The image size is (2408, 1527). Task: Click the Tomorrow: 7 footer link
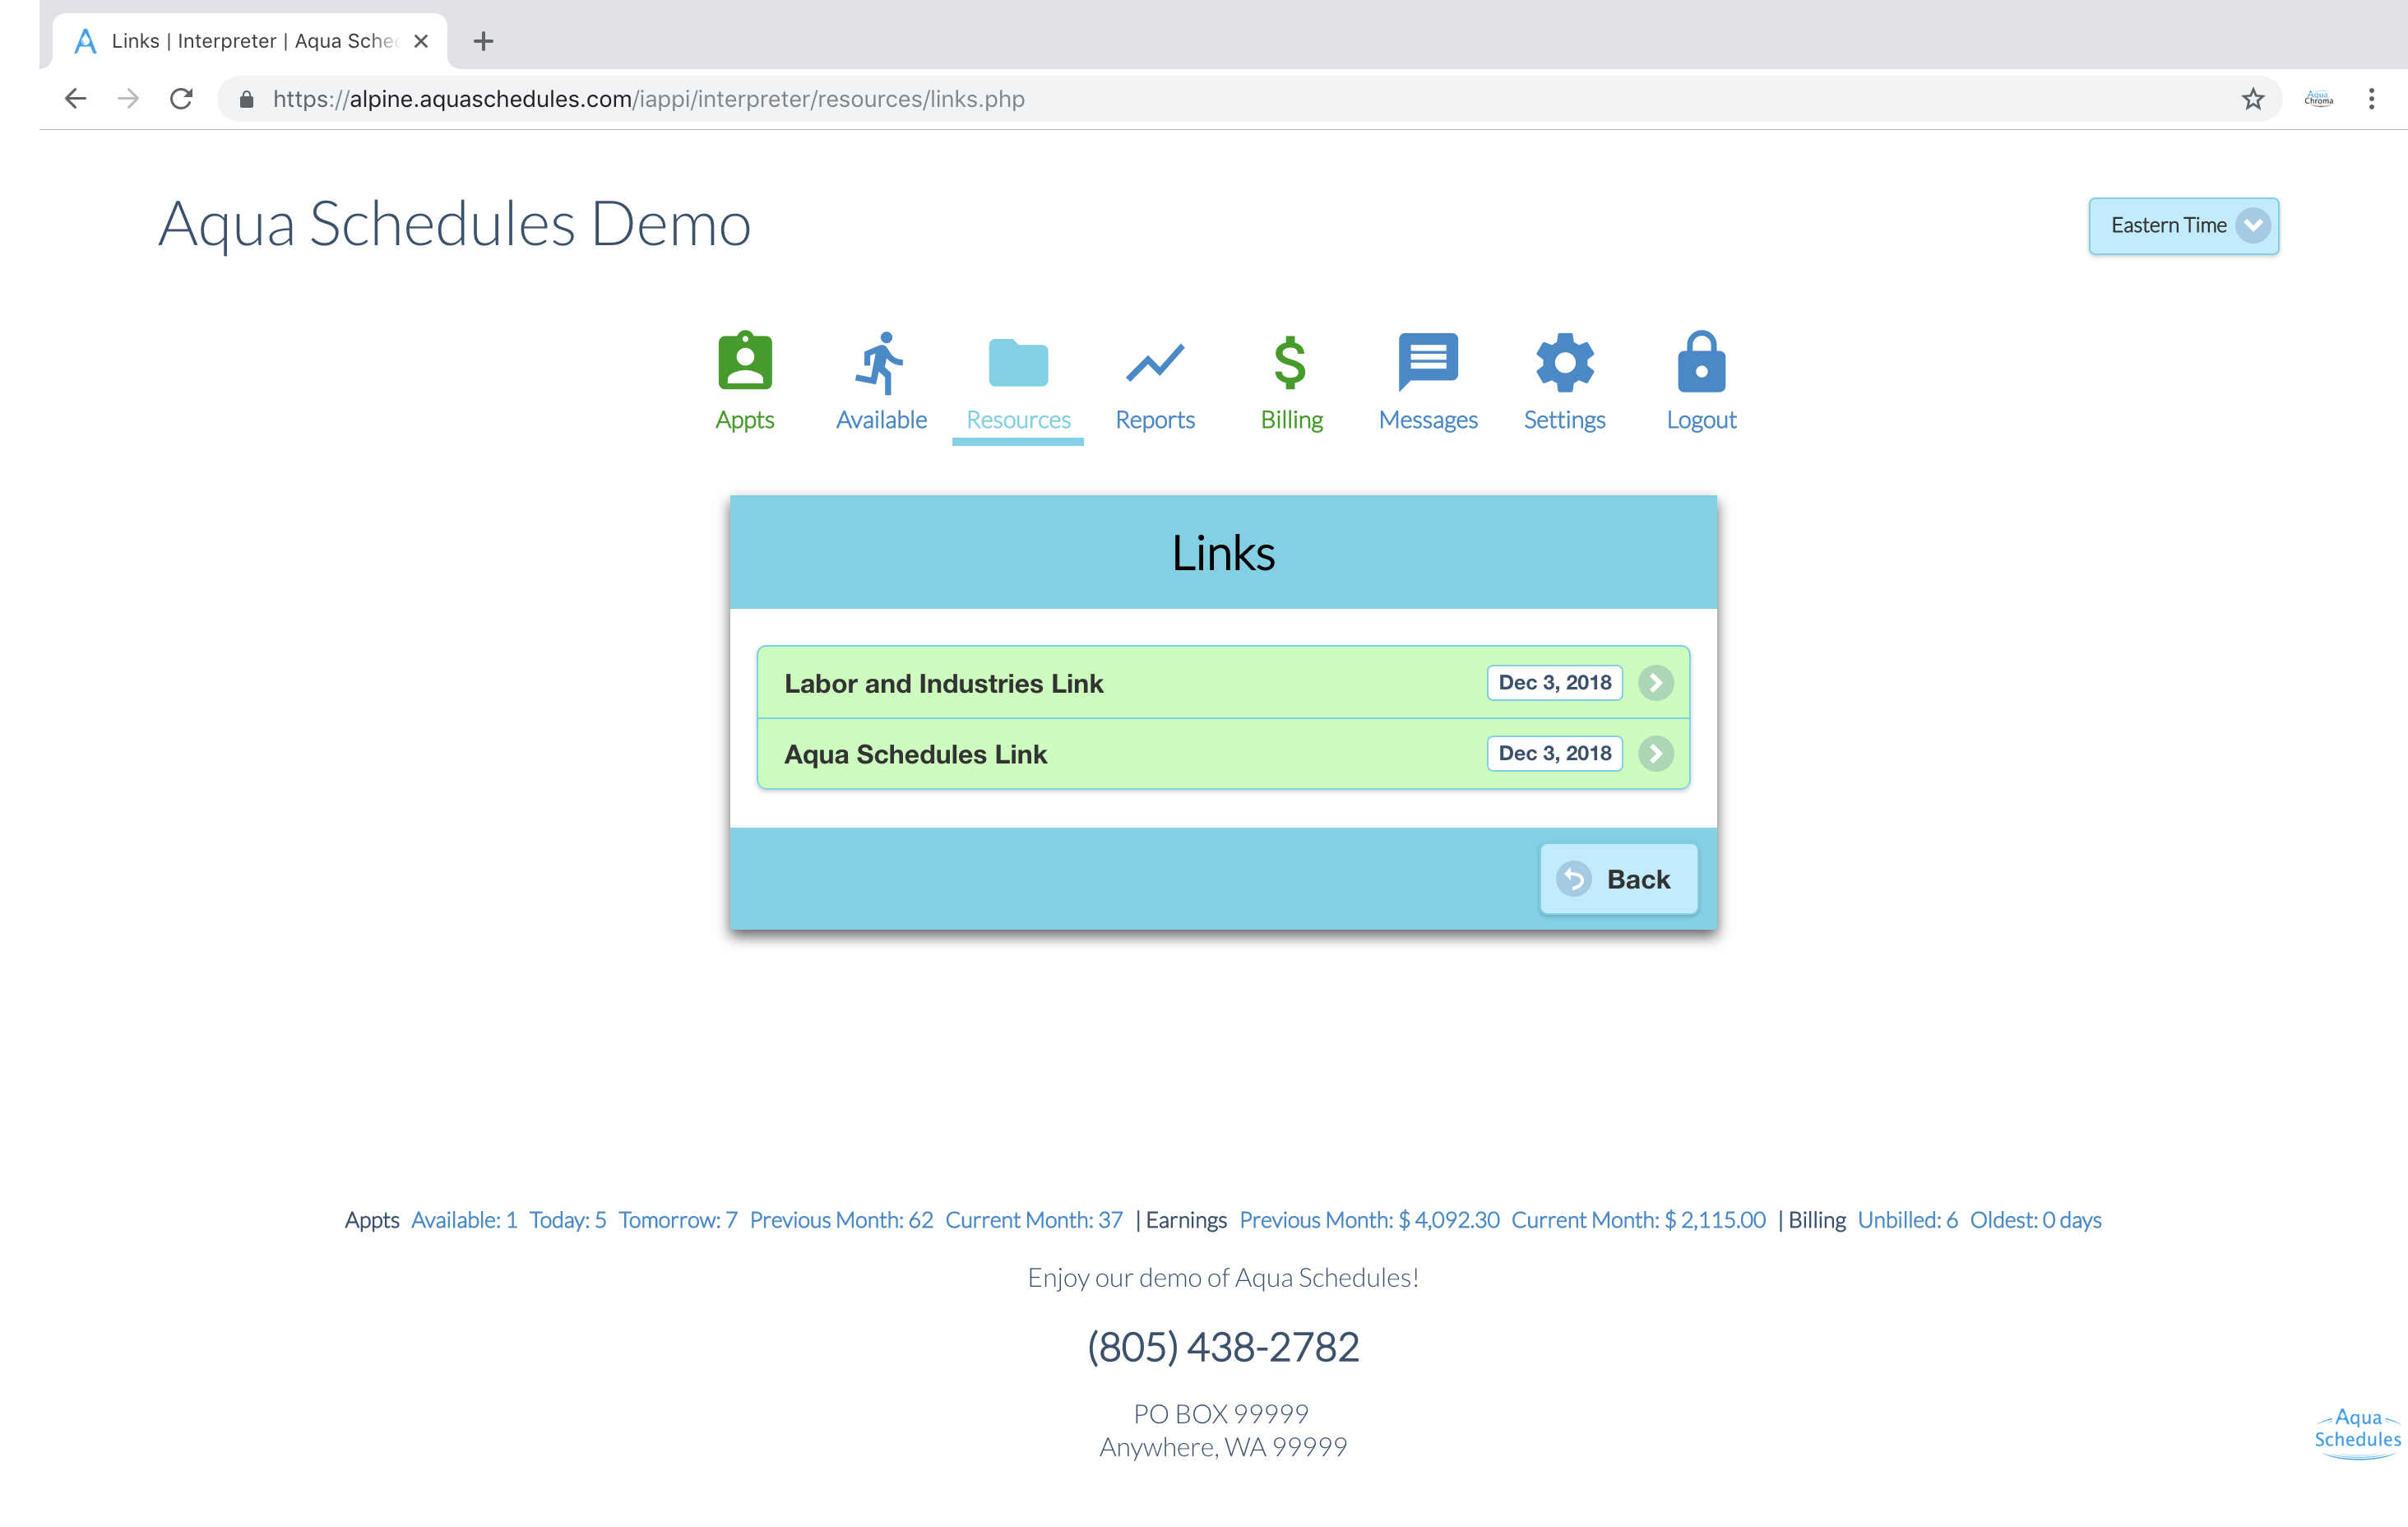pos(677,1220)
